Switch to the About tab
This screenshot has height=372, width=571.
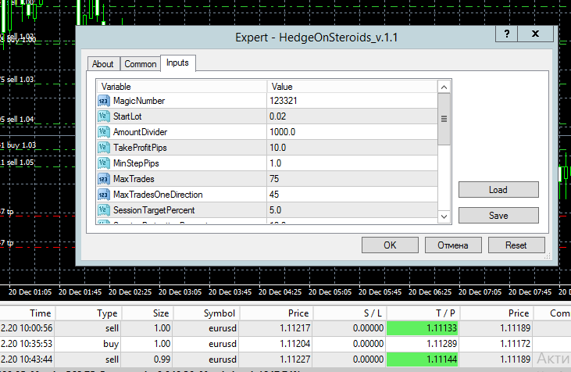(x=102, y=64)
